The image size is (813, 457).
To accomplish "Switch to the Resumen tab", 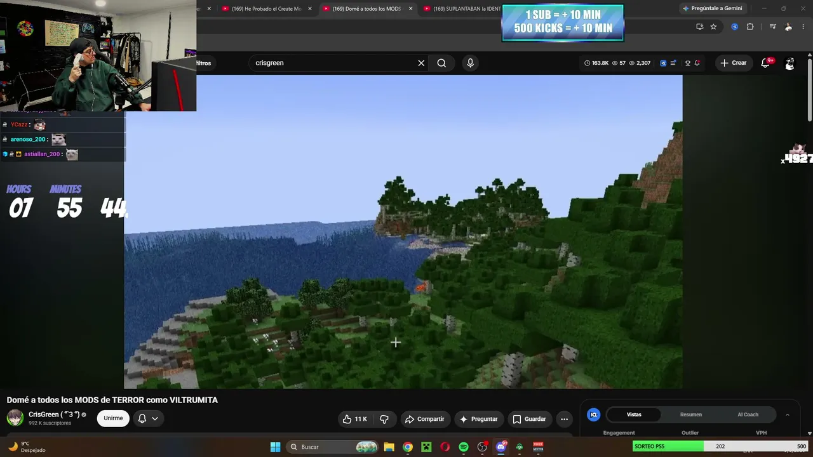I will (x=691, y=414).
